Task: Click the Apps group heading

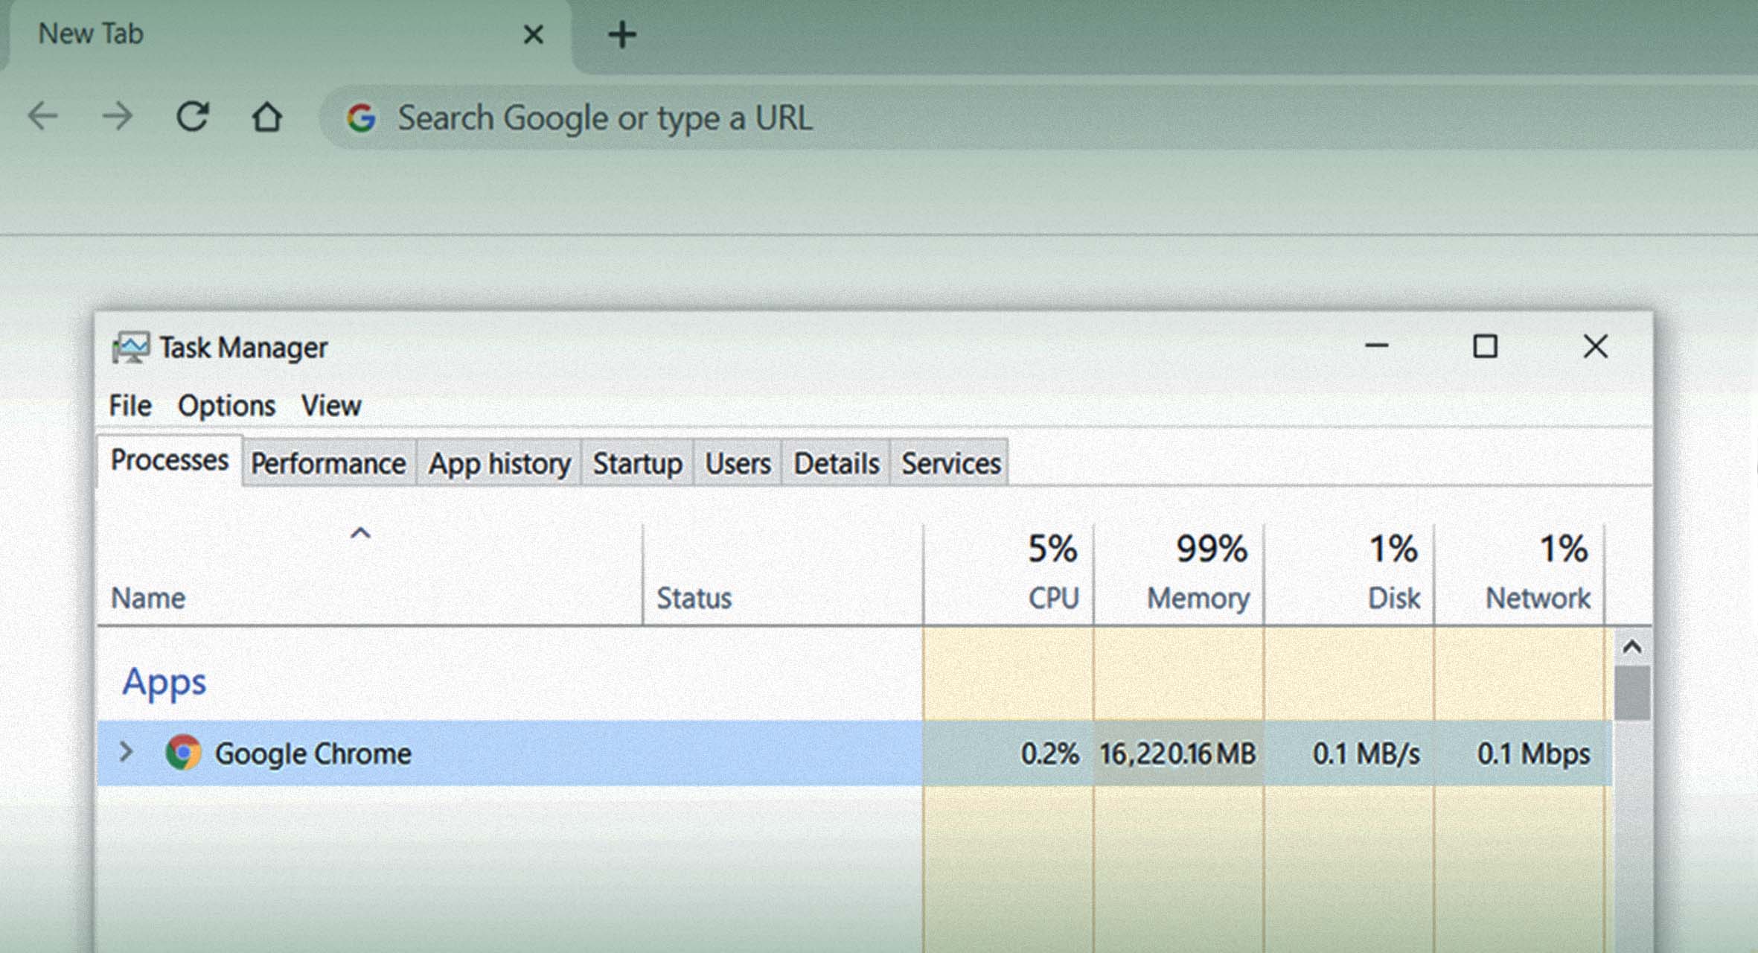Action: pyautogui.click(x=164, y=682)
